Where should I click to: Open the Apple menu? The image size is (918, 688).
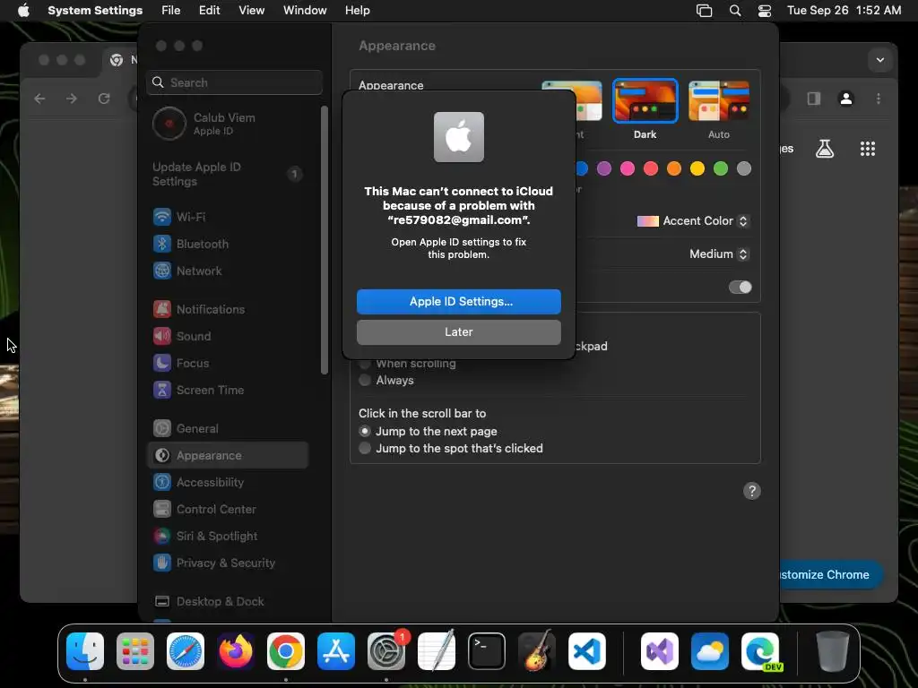click(23, 11)
